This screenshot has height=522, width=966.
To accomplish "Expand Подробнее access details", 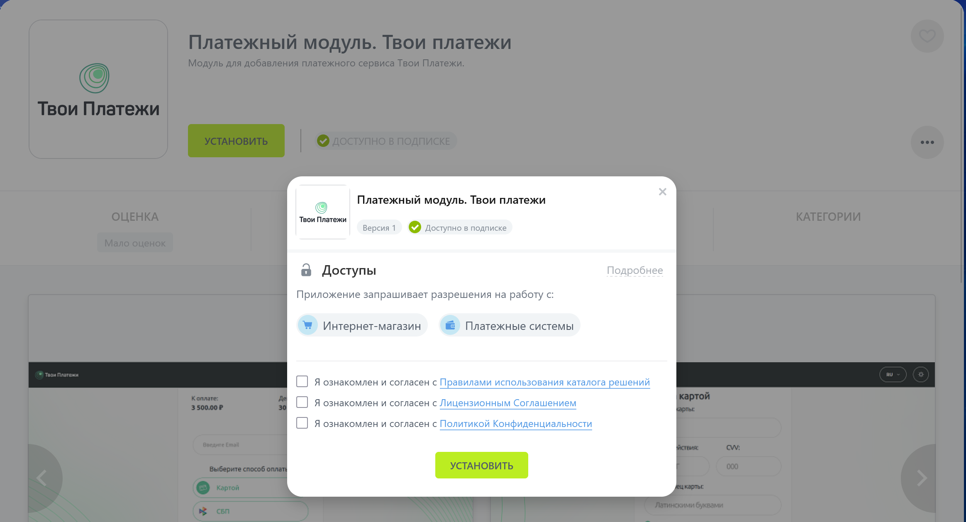I will (x=634, y=271).
